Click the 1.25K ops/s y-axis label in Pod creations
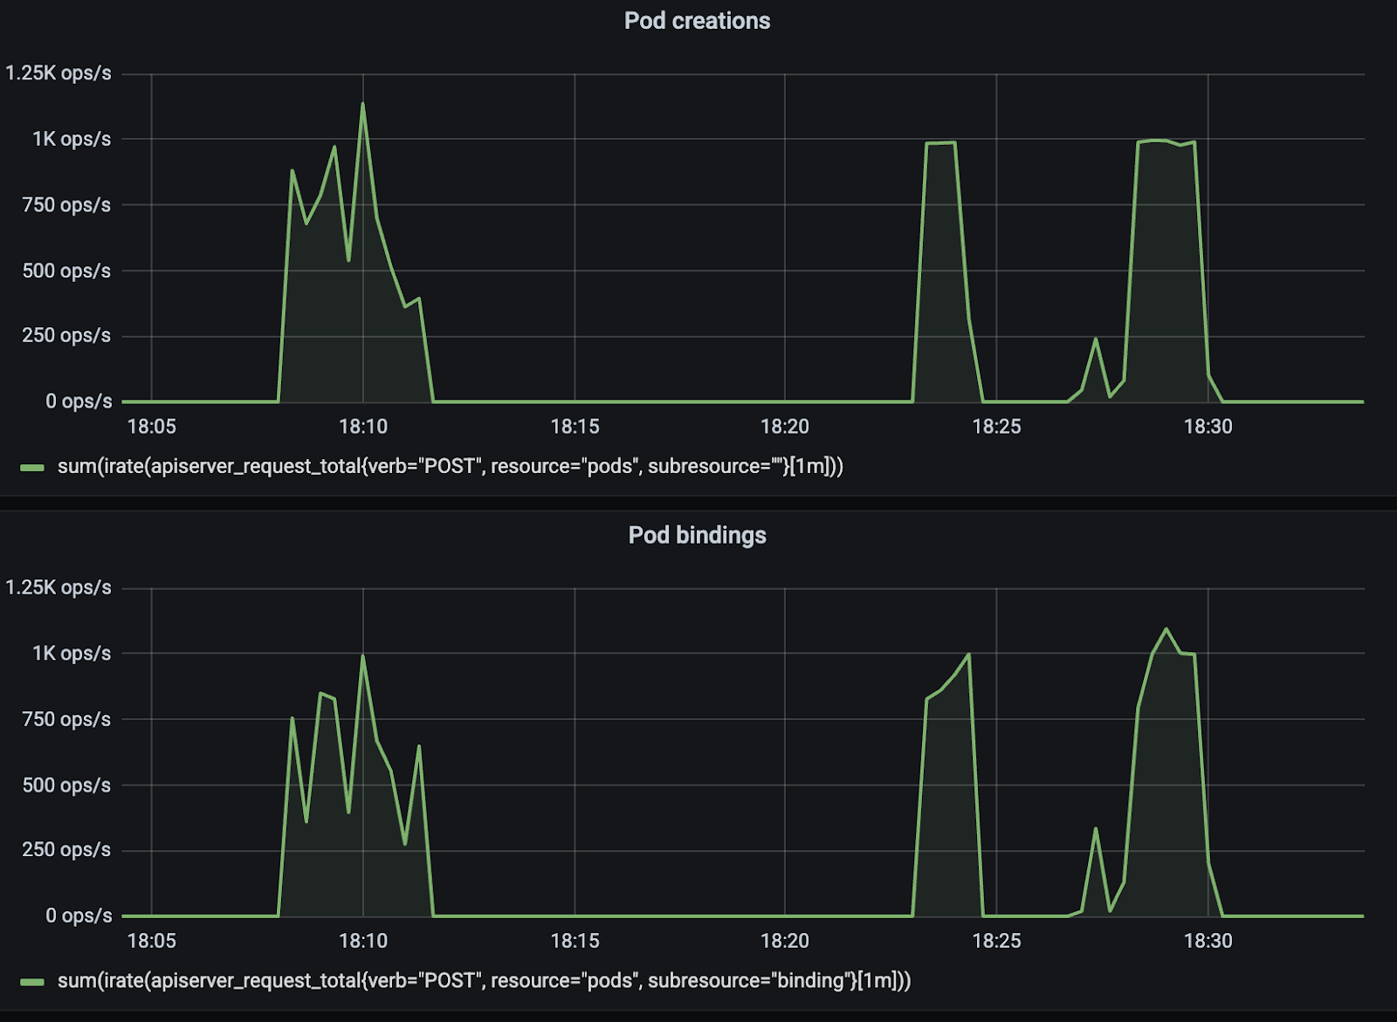This screenshot has height=1022, width=1397. coord(58,73)
